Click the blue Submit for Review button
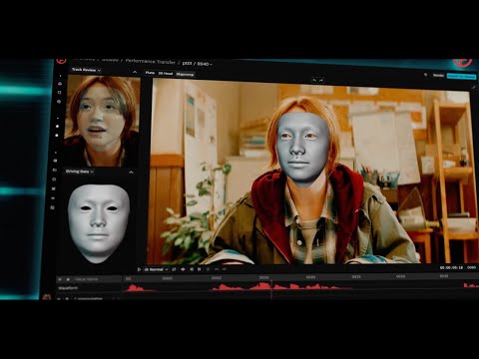This screenshot has height=359, width=479. point(461,76)
